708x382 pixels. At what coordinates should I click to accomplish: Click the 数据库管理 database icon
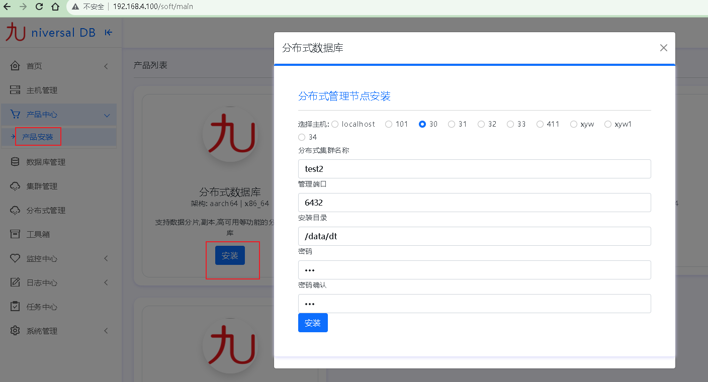(16, 162)
